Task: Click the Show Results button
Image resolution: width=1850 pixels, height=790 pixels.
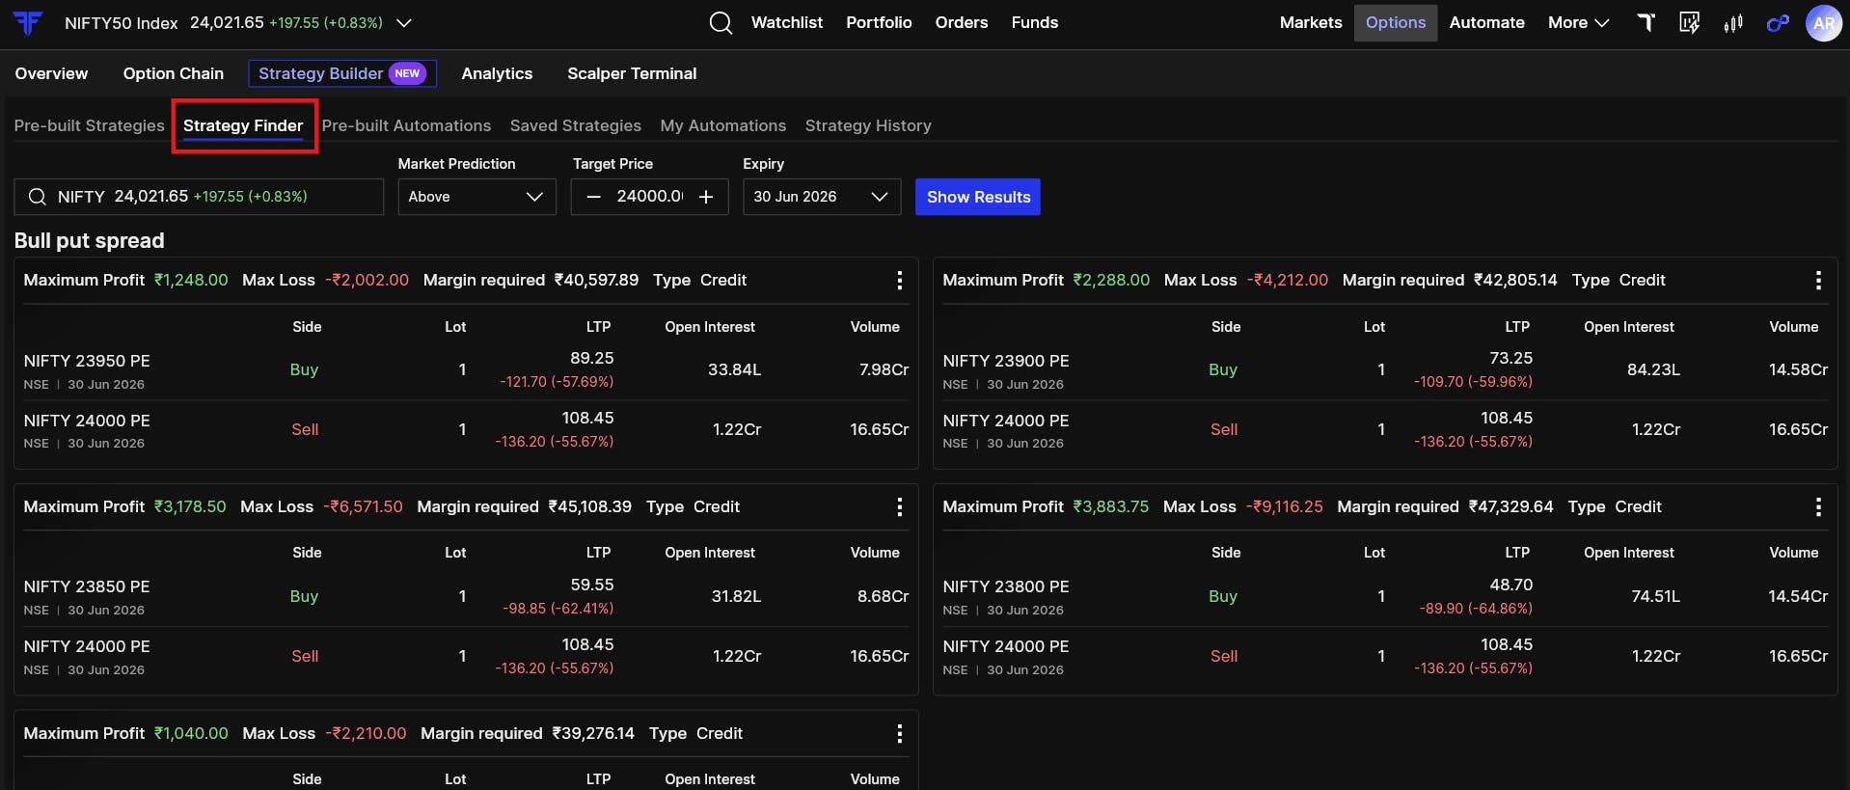Action: point(978,197)
